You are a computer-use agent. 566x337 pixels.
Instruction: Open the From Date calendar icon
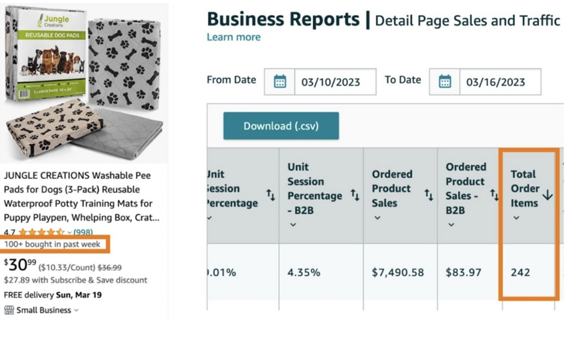tap(280, 82)
